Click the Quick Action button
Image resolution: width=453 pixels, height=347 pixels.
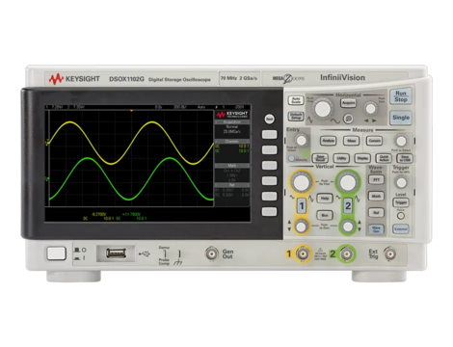[x=384, y=158]
